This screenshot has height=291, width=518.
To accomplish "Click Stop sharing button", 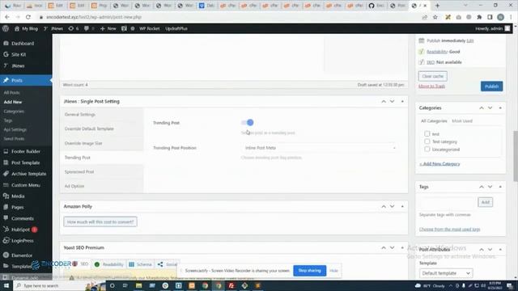I will (309, 271).
